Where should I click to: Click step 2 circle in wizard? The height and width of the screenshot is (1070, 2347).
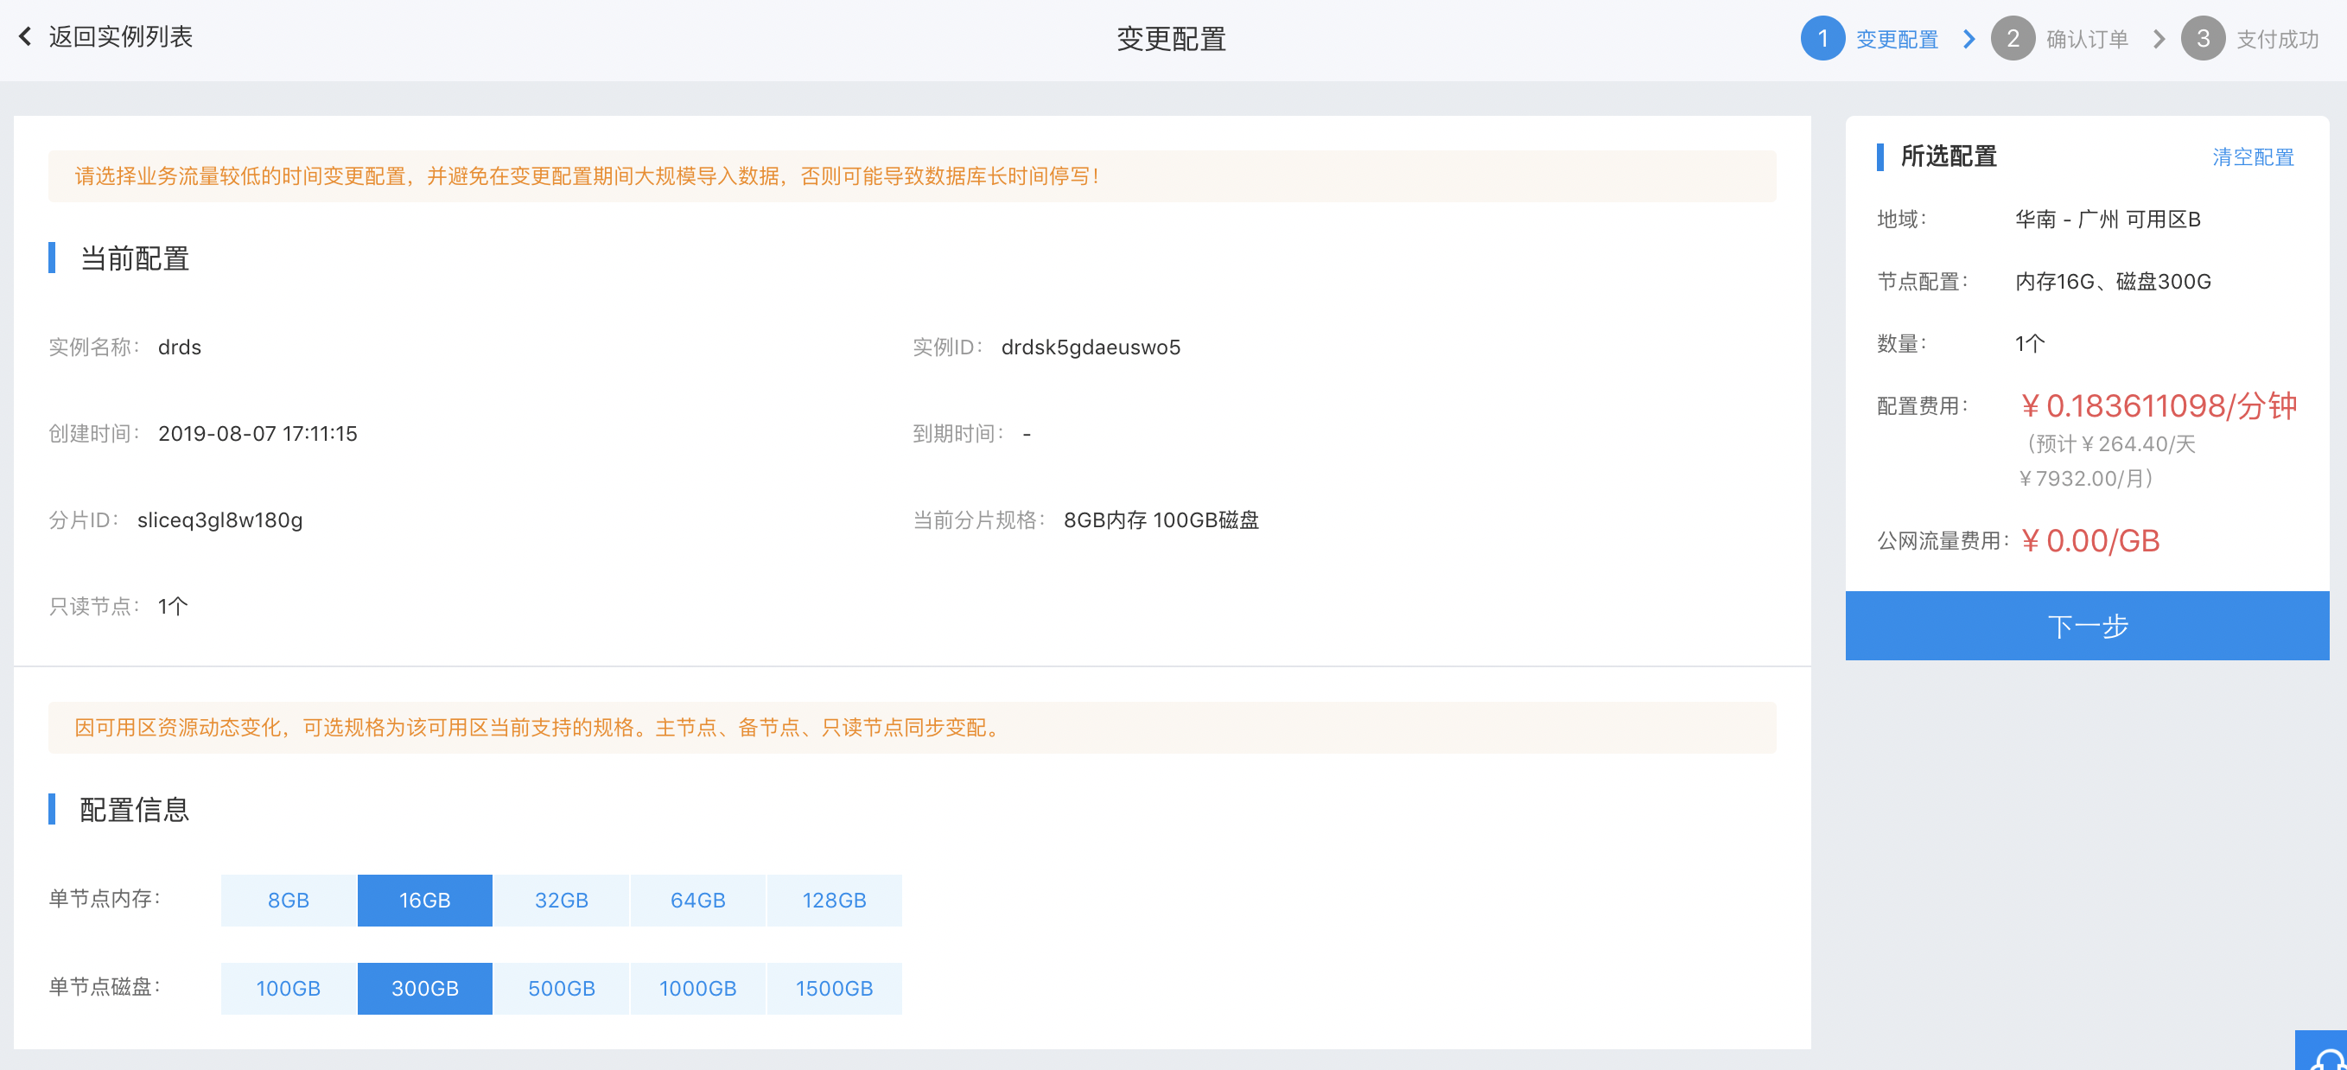coord(2013,38)
